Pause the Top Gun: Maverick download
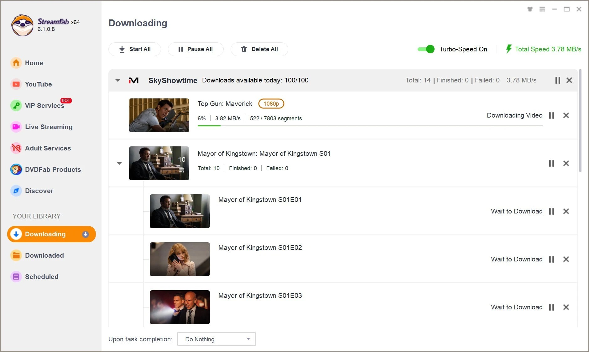Screen dimensions: 589x352 551,115
